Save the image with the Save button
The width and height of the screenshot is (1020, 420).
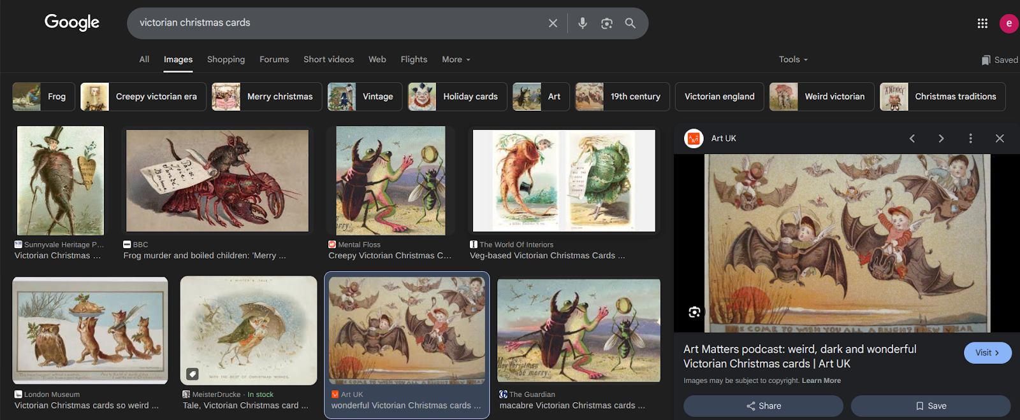pos(931,406)
